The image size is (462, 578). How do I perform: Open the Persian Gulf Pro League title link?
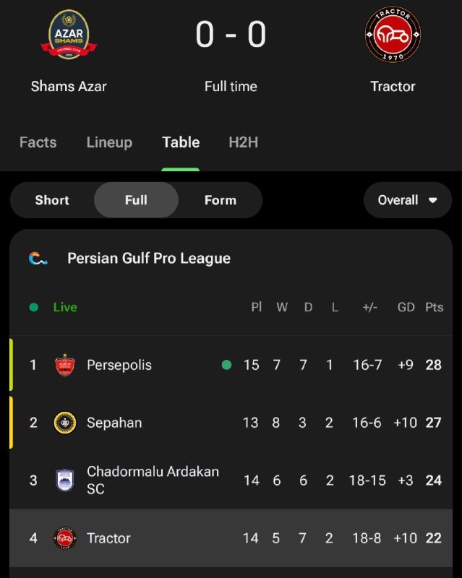(149, 258)
